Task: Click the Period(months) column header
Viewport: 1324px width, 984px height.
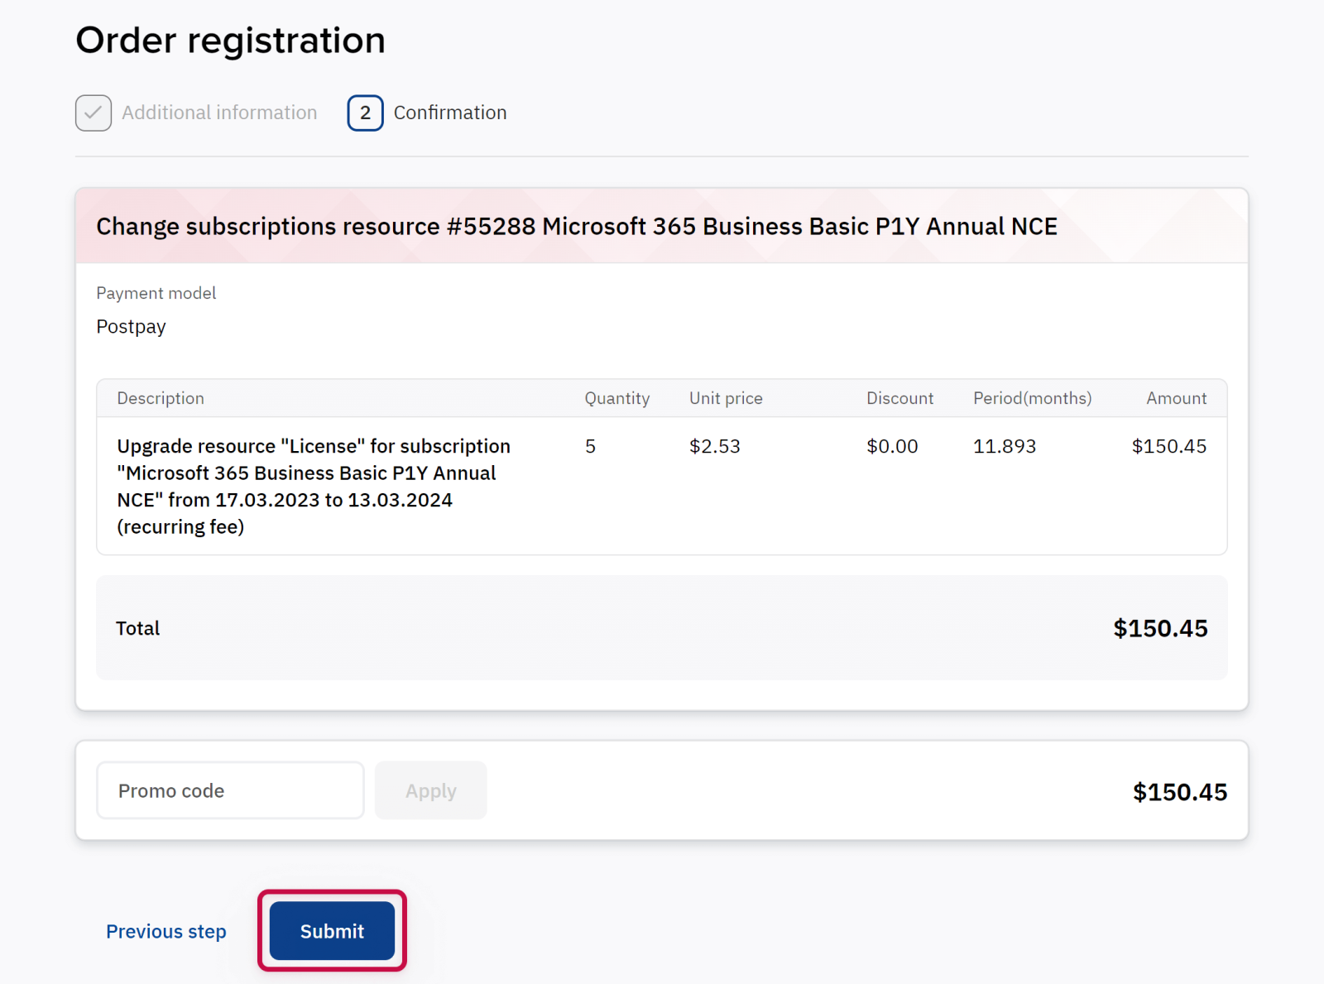Action: (1032, 399)
